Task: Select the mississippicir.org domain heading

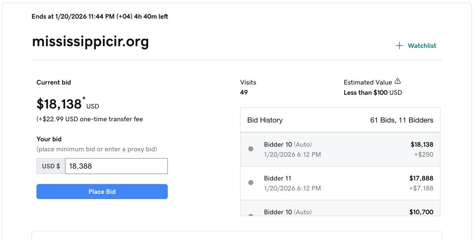Action: (x=90, y=41)
